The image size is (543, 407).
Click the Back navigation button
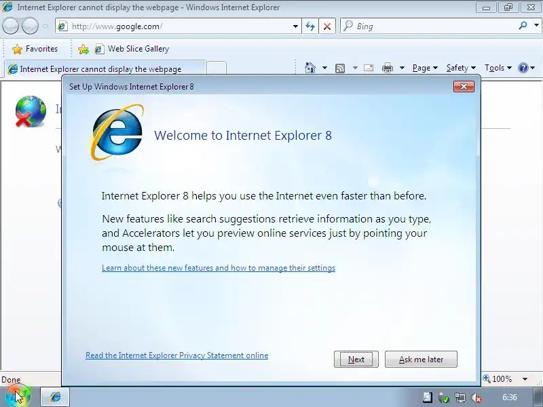coord(10,26)
